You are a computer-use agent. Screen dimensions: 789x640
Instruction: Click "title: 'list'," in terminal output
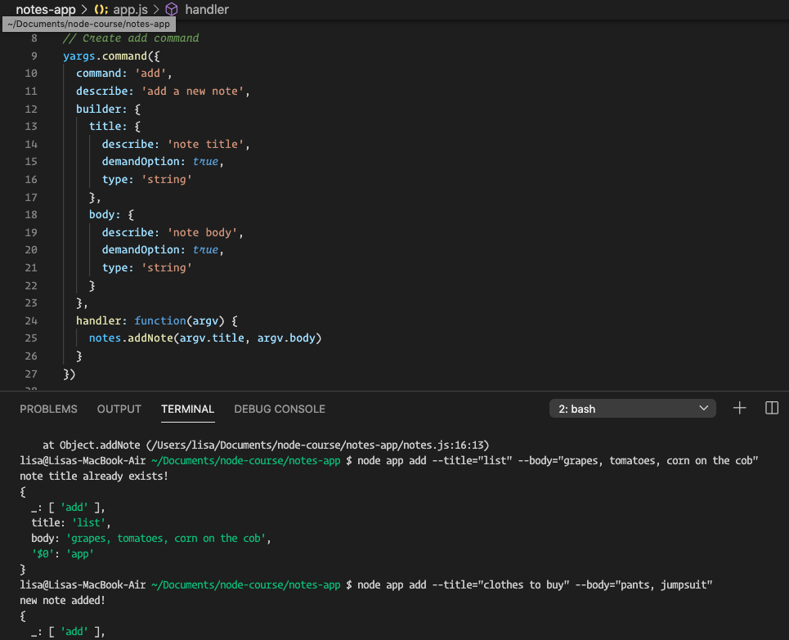point(71,523)
